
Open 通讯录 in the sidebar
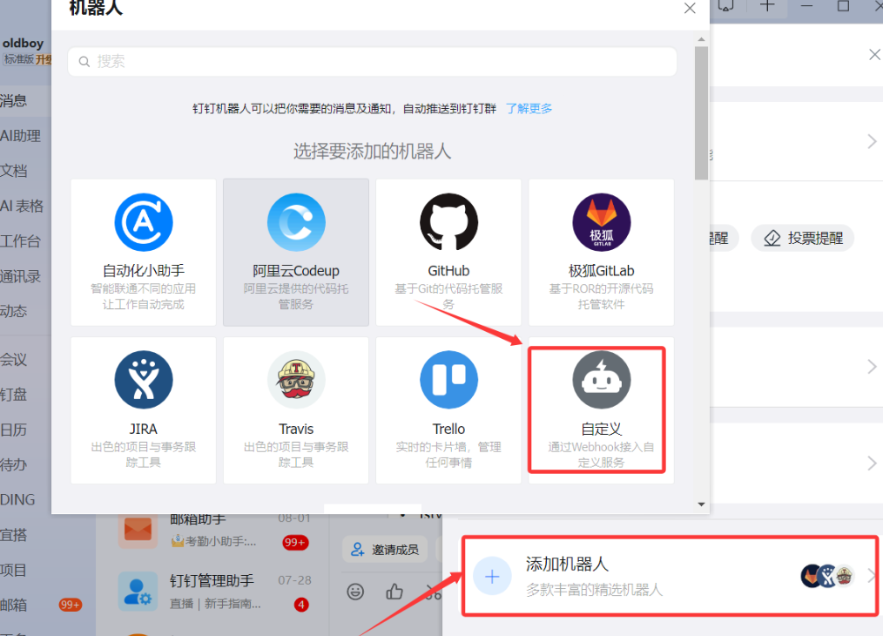(x=20, y=276)
